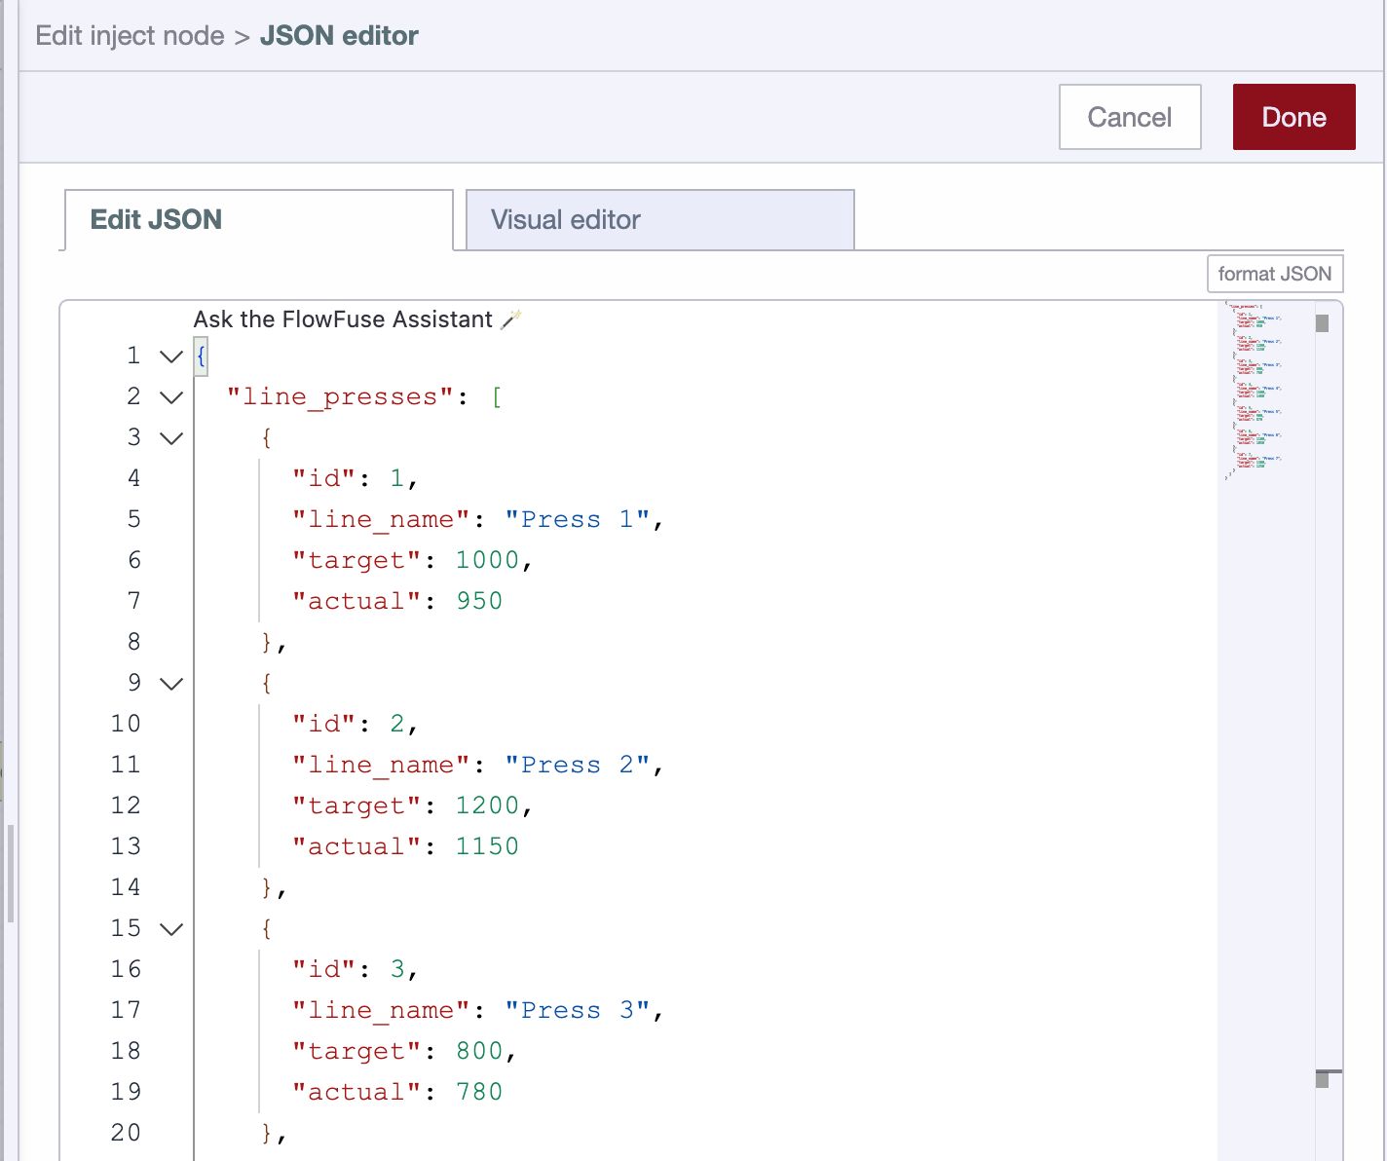Screen dimensions: 1387x1161
Task: Click the Edit inject node breadcrumb
Action: pos(130,35)
